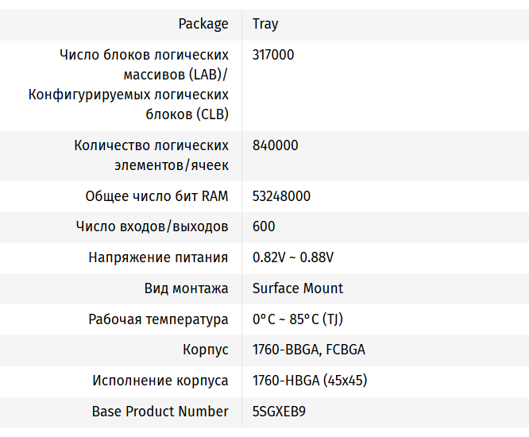
Task: Click the "Исполнение корпуса" label
Action: (x=160, y=381)
